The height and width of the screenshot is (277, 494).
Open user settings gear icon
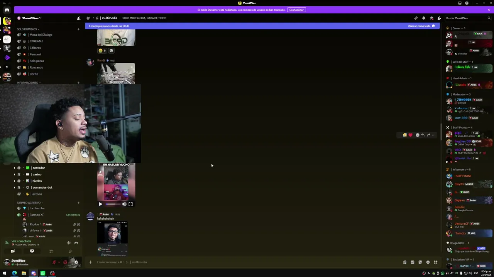[x=76, y=262]
